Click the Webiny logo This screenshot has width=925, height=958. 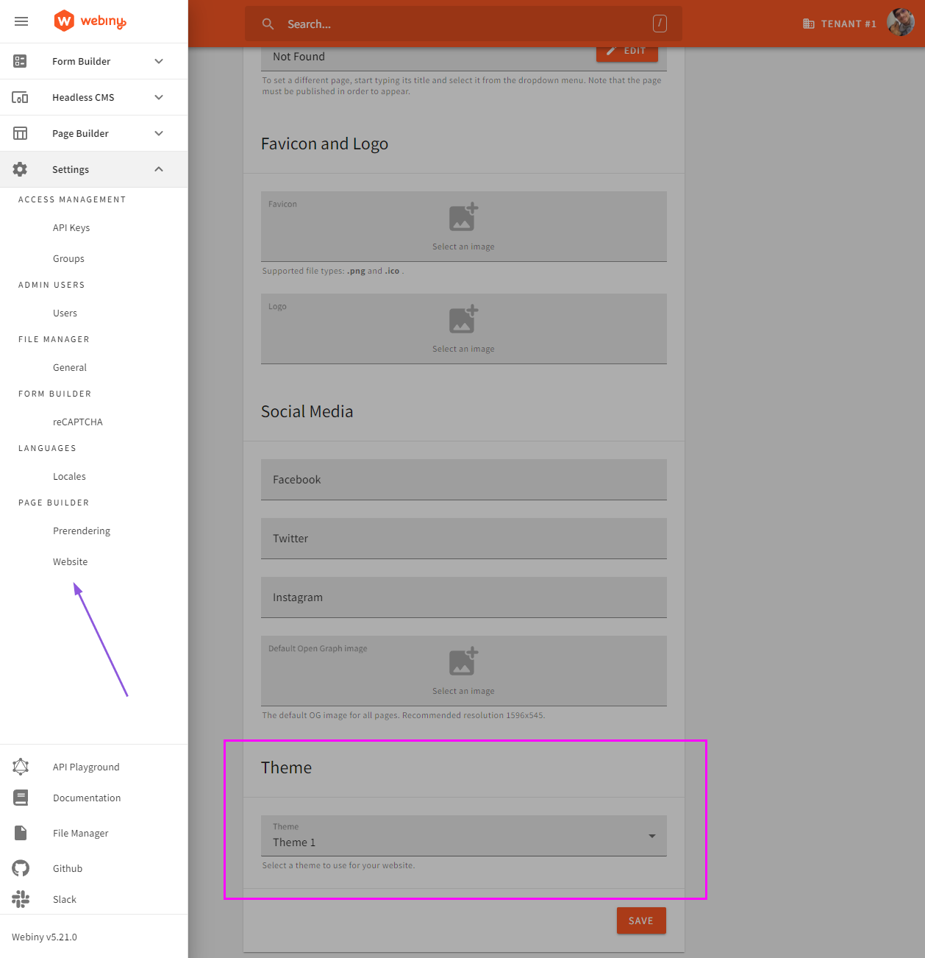click(90, 21)
